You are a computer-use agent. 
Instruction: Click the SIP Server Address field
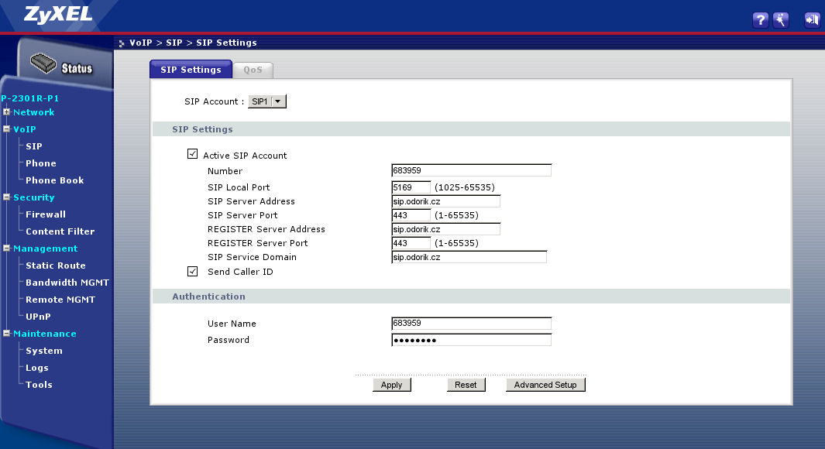445,201
